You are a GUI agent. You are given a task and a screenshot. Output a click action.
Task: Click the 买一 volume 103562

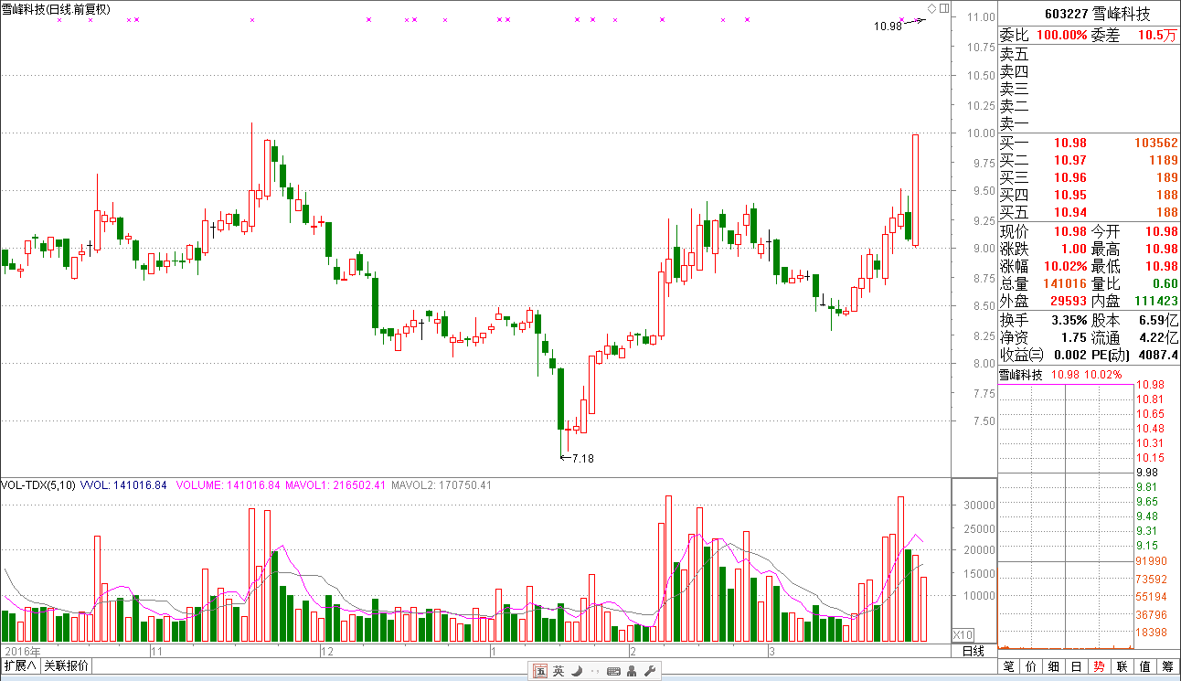tap(1155, 143)
